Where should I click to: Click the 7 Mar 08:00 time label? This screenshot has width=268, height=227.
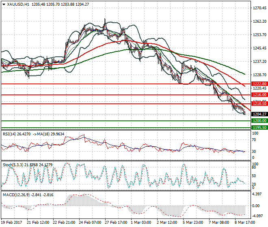coord(219,223)
